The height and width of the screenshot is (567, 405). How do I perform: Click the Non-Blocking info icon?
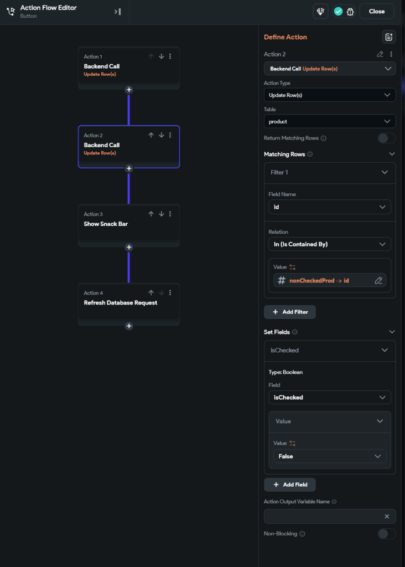point(303,534)
